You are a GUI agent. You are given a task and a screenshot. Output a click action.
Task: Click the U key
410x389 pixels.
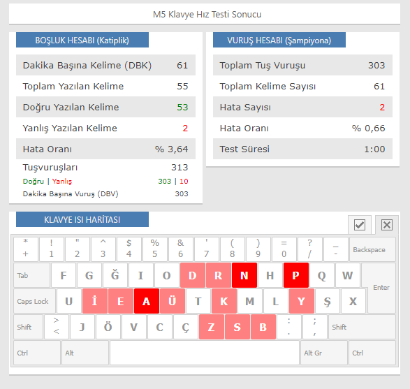coord(69,301)
